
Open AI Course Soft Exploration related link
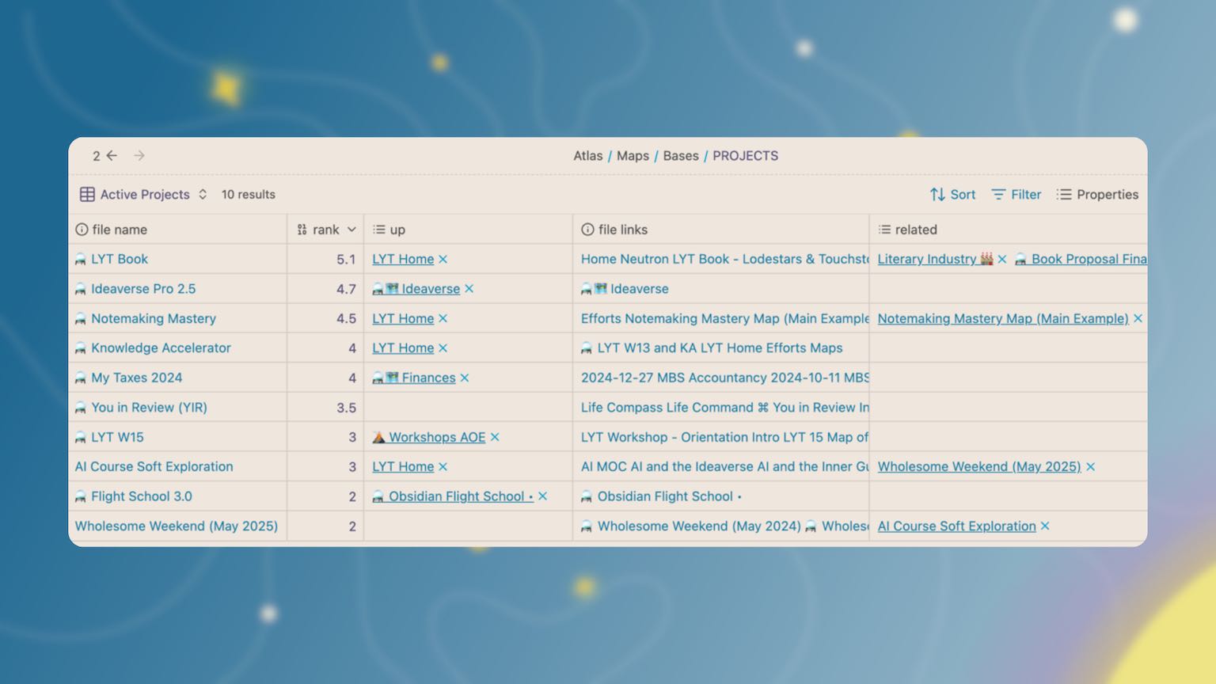(956, 526)
